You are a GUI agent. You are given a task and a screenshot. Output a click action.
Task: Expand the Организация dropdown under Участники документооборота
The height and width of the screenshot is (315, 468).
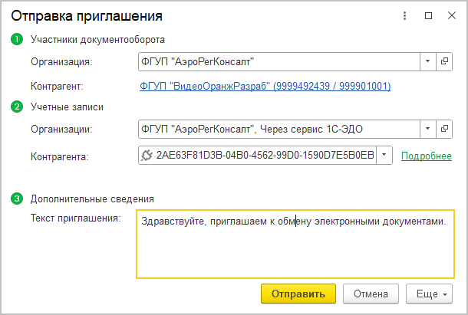tap(427, 61)
